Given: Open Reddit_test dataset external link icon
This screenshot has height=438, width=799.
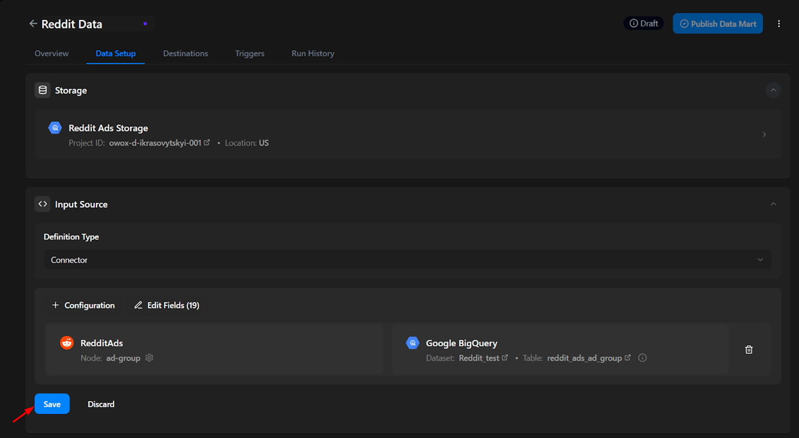Looking at the screenshot, I should (505, 357).
